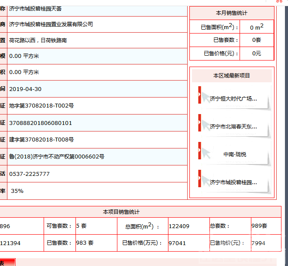Click the value 896 in sales statistics
Viewport: 288px width, 266px height.
5,226
